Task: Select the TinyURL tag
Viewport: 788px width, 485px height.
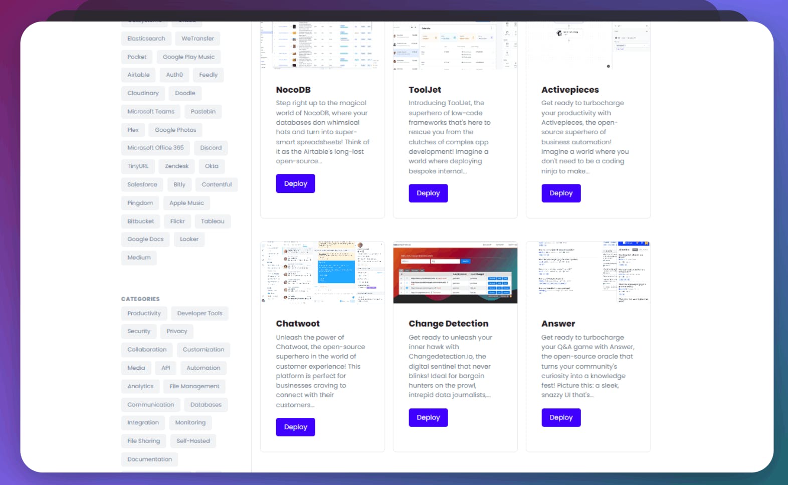Action: click(x=138, y=166)
